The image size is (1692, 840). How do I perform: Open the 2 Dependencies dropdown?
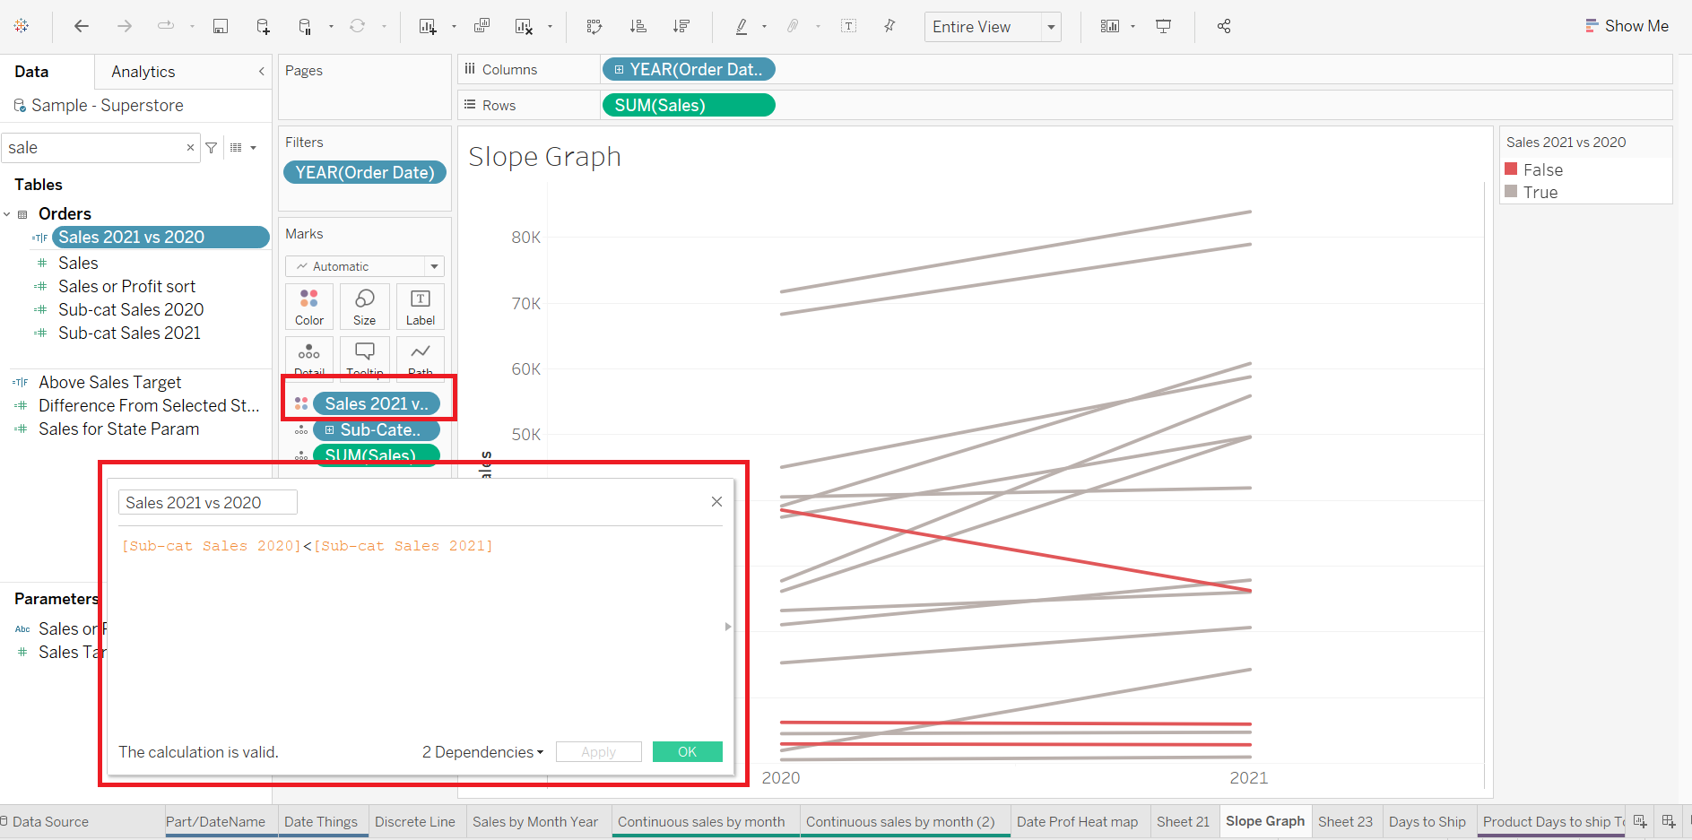[482, 752]
